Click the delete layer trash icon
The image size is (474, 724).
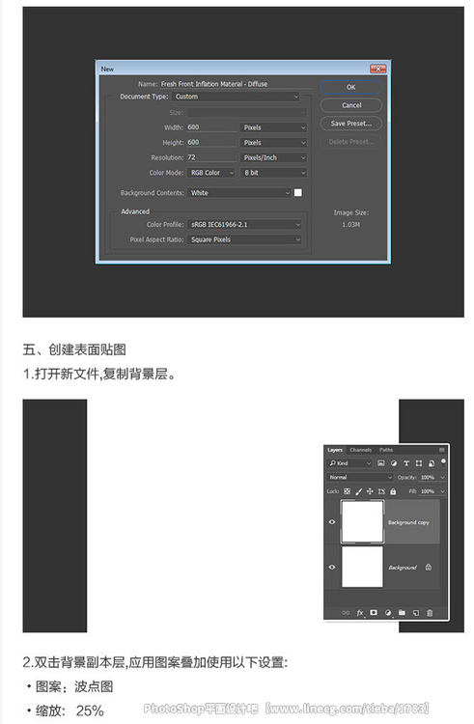[x=430, y=613]
